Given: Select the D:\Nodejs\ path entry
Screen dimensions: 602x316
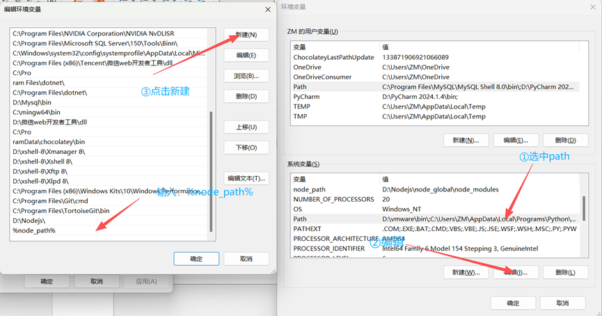Looking at the screenshot, I should click(x=109, y=221).
